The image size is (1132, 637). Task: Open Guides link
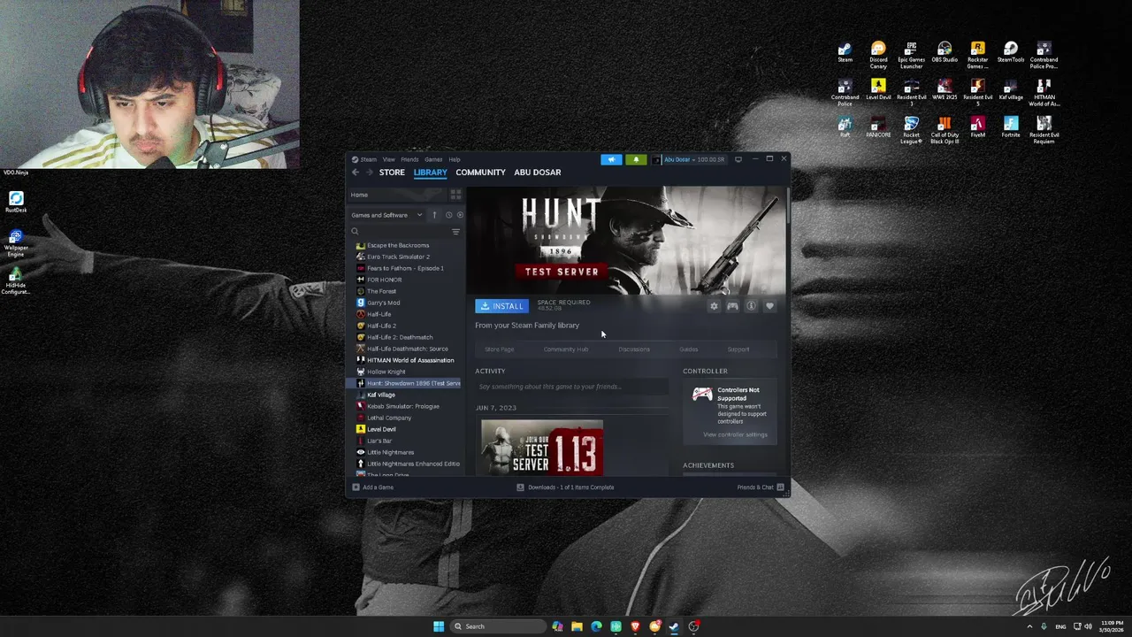(689, 349)
